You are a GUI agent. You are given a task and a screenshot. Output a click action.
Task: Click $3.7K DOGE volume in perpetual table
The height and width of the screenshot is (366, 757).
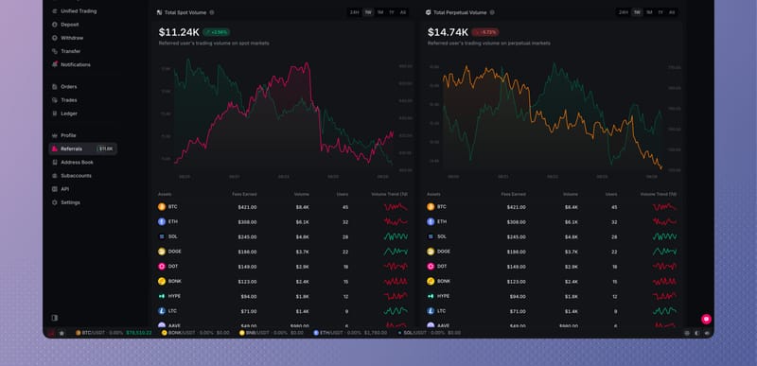572,252
